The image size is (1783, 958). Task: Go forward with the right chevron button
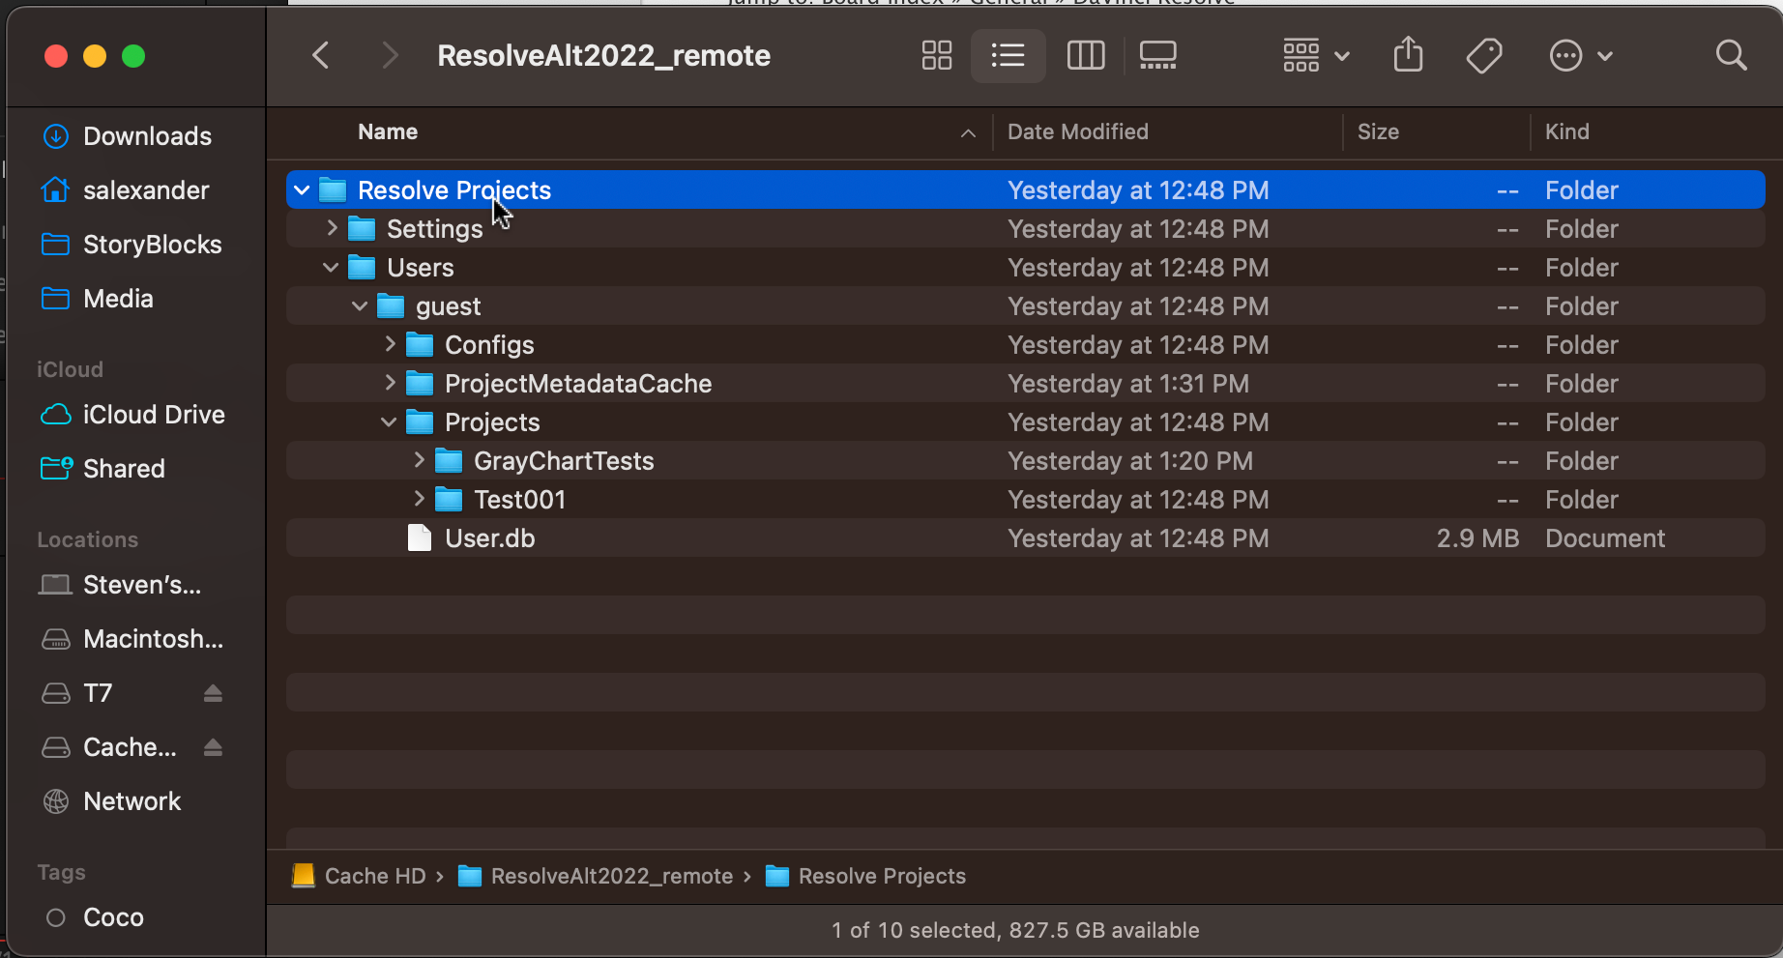(390, 55)
